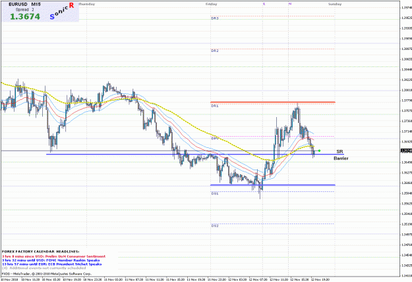Screen dimensions: 412x282
Task: Click the 12 Nov 19:30 time axis label
Action: click(x=320, y=279)
